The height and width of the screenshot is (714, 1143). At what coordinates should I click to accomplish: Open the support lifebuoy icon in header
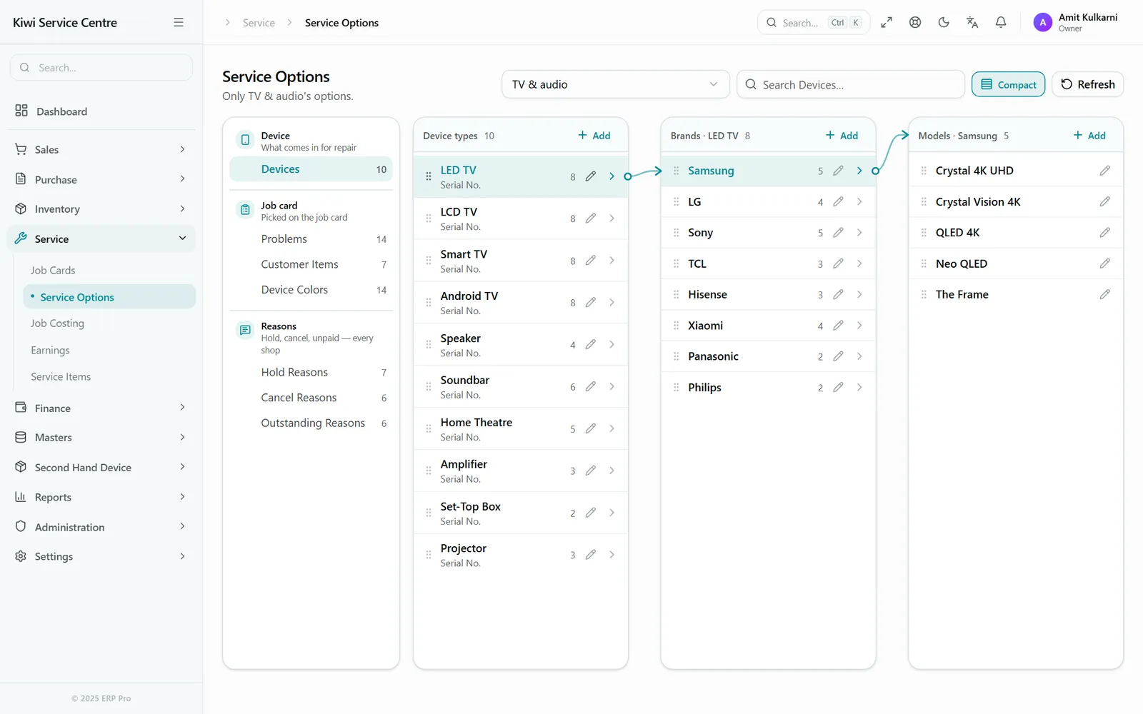click(915, 23)
